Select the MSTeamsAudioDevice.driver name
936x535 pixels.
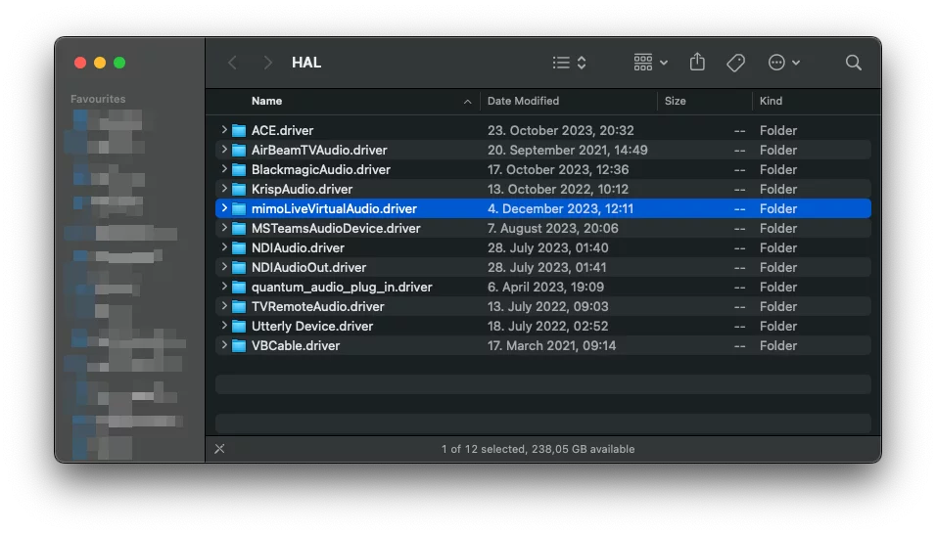tap(336, 228)
